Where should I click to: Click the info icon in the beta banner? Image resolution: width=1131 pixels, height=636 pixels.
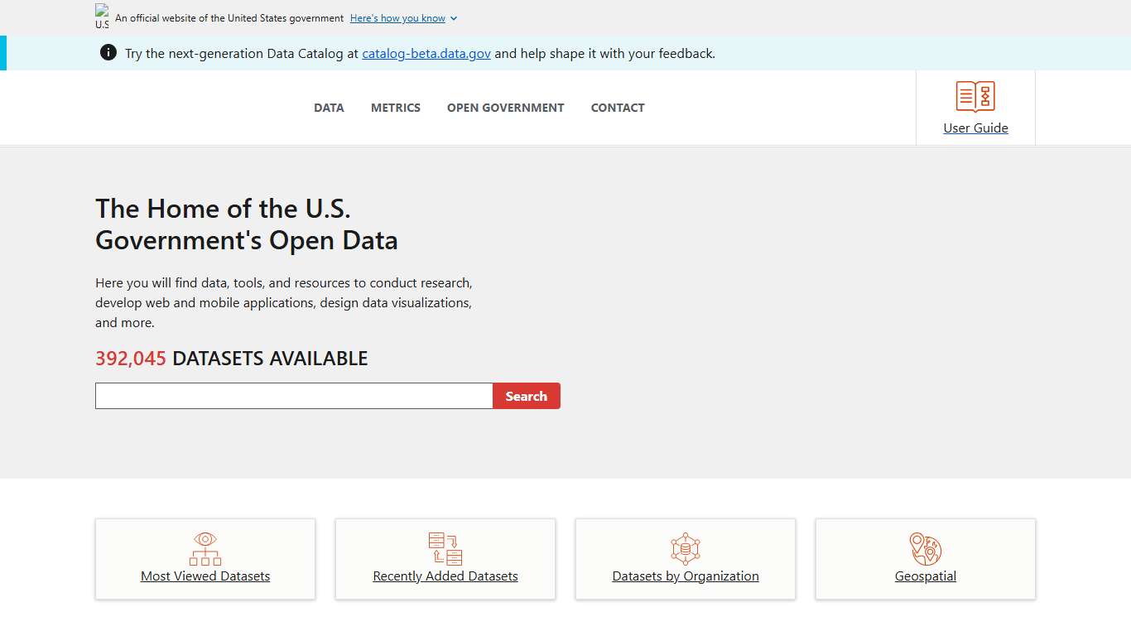point(108,52)
